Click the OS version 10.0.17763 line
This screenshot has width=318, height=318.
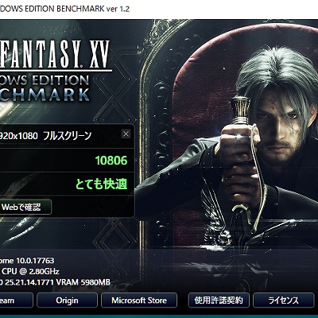click(27, 261)
